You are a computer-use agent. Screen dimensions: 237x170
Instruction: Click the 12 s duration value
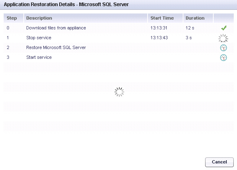tap(190, 28)
